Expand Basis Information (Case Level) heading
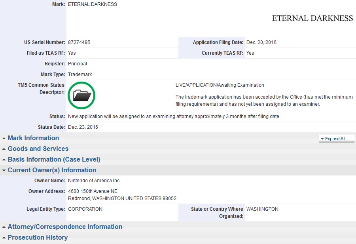The width and height of the screenshot is (356, 244). [x=54, y=160]
